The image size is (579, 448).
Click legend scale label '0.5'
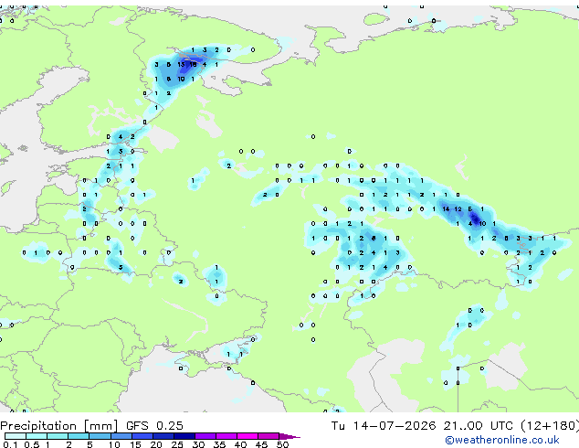31,444
